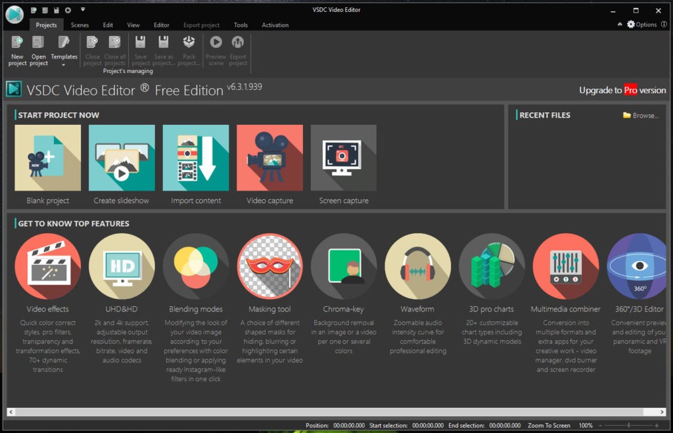Click the save icon in quick access bar

(x=57, y=10)
